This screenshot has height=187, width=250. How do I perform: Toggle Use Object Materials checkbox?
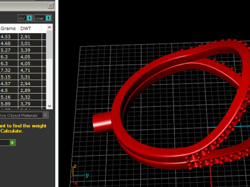point(45,115)
